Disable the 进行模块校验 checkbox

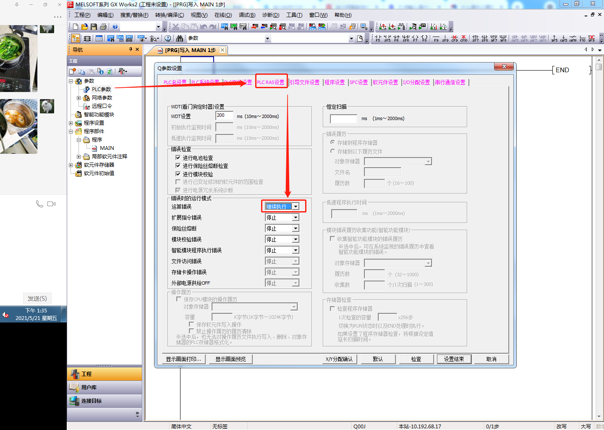pyautogui.click(x=178, y=174)
